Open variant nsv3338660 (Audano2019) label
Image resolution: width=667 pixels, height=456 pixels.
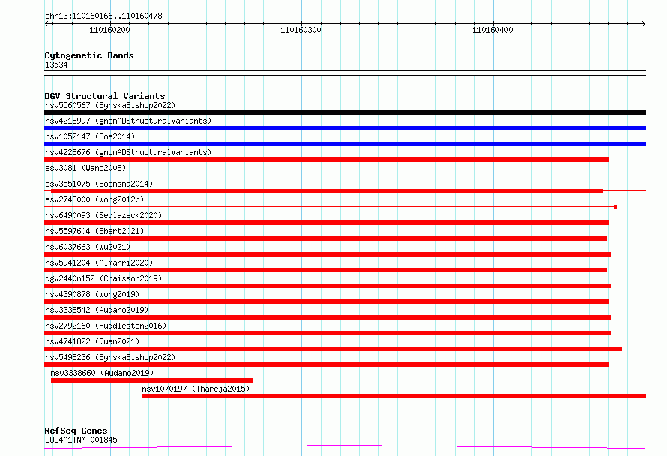102,373
